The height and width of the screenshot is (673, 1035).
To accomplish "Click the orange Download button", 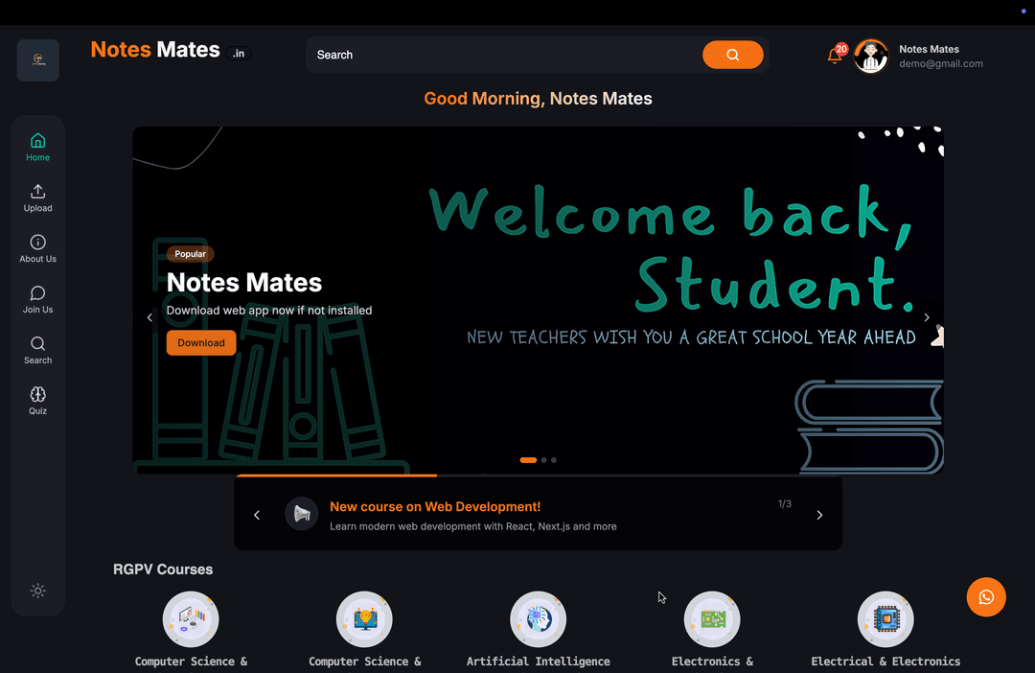I will coord(201,343).
